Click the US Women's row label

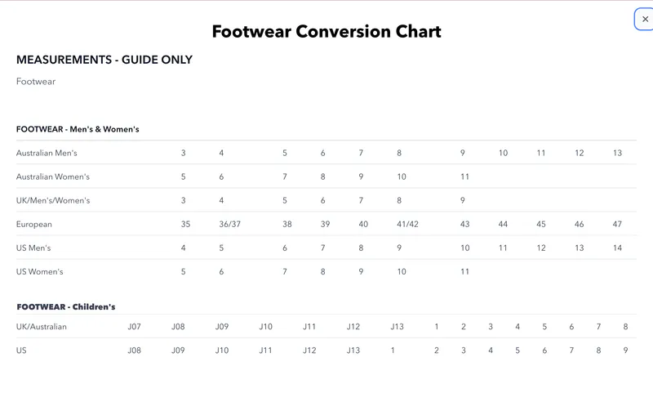40,271
